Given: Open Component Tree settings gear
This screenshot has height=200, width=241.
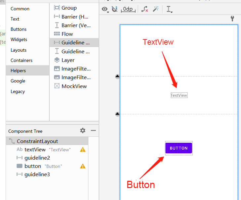Looking at the screenshot, I should pos(83,130).
